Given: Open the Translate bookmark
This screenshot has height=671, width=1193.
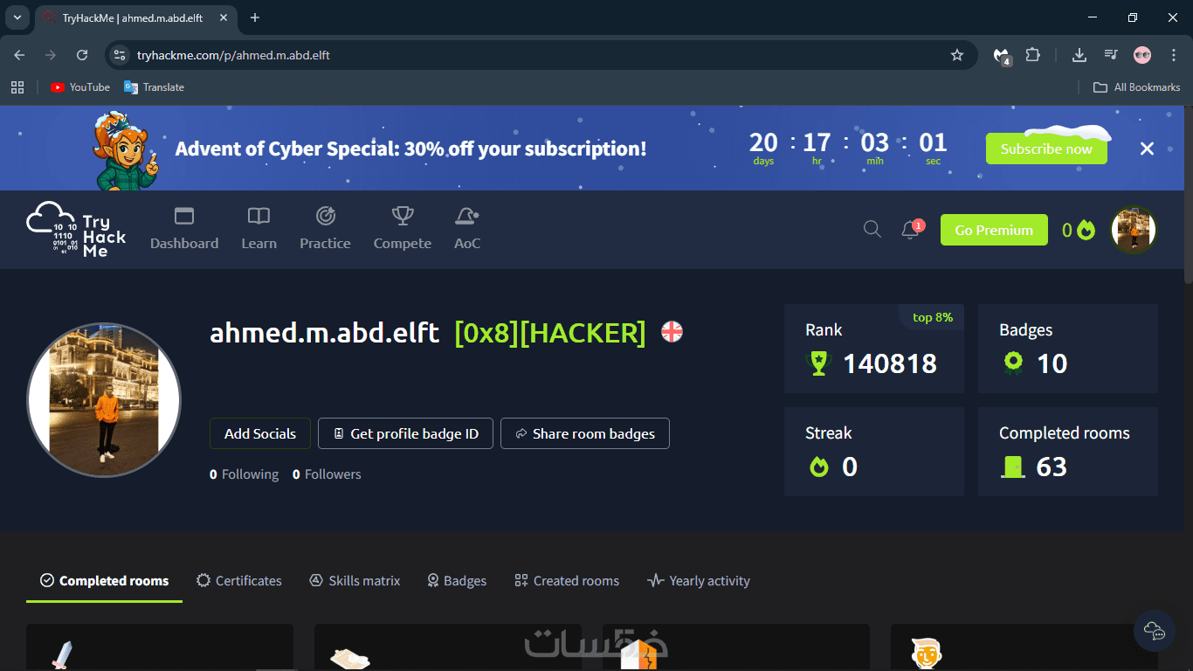Looking at the screenshot, I should 154,87.
